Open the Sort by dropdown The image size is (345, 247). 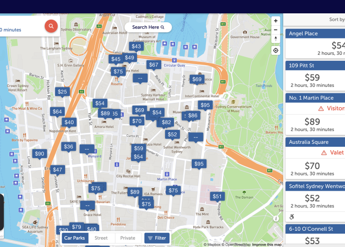(x=337, y=20)
